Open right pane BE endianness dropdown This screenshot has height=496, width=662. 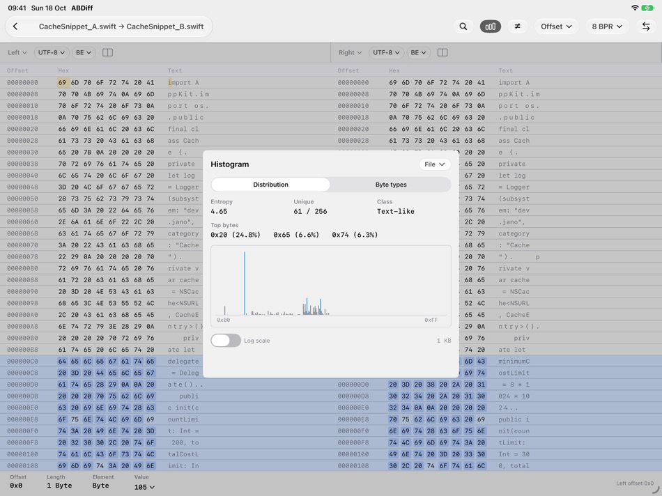[x=418, y=52]
